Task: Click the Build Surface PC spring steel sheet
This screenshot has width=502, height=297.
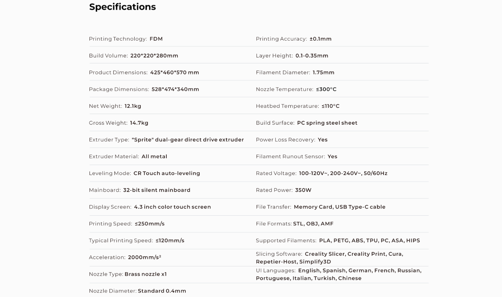Action: click(327, 123)
